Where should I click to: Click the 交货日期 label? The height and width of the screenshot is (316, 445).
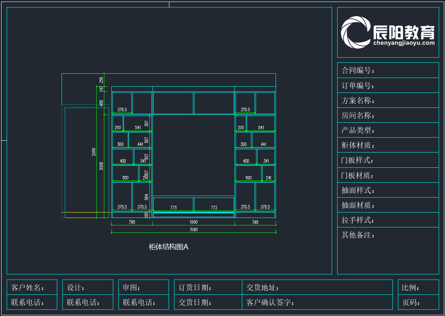[195, 302]
